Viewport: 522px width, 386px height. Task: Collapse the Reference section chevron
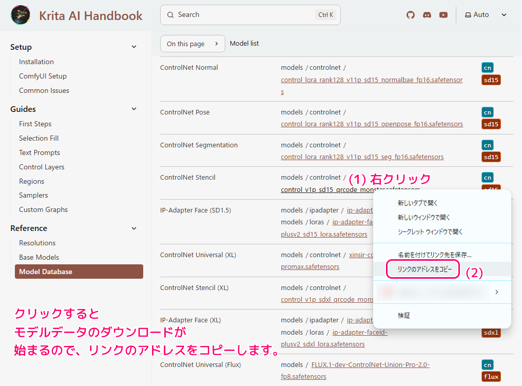pos(134,228)
